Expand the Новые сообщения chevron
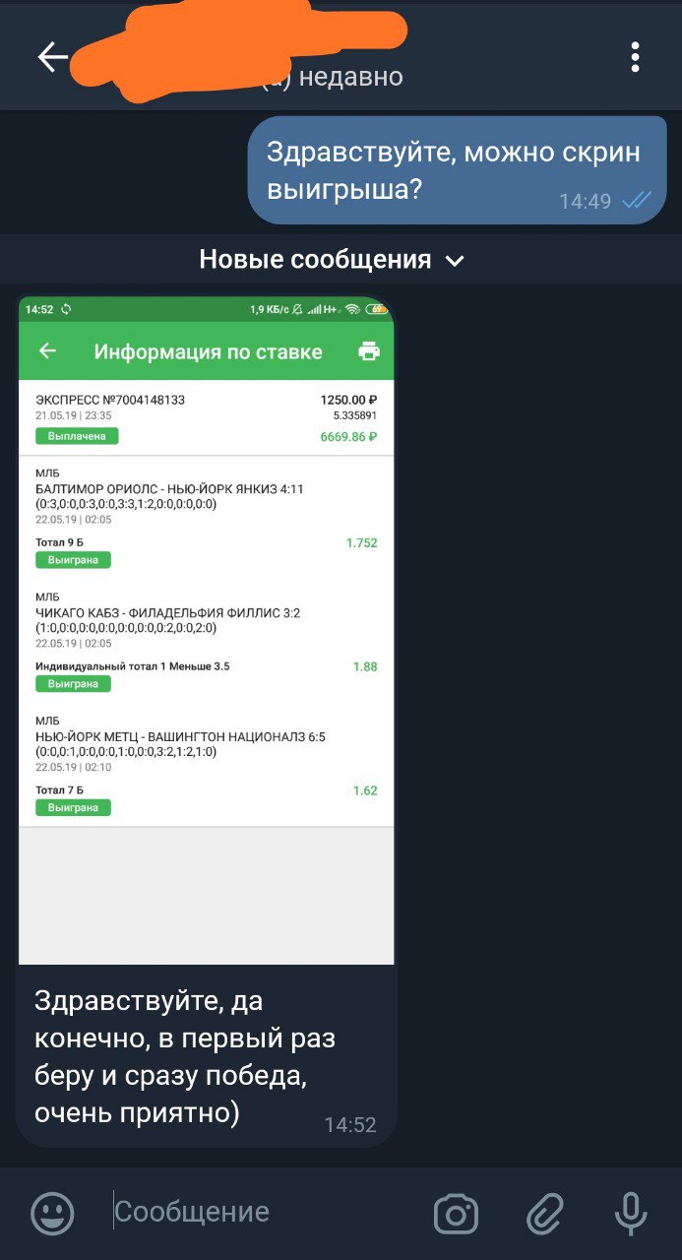Image resolution: width=682 pixels, height=1260 pixels. click(455, 261)
